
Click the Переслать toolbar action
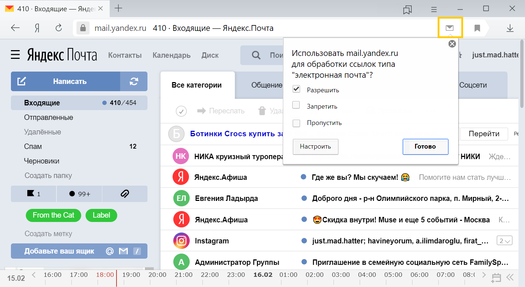coord(221,111)
